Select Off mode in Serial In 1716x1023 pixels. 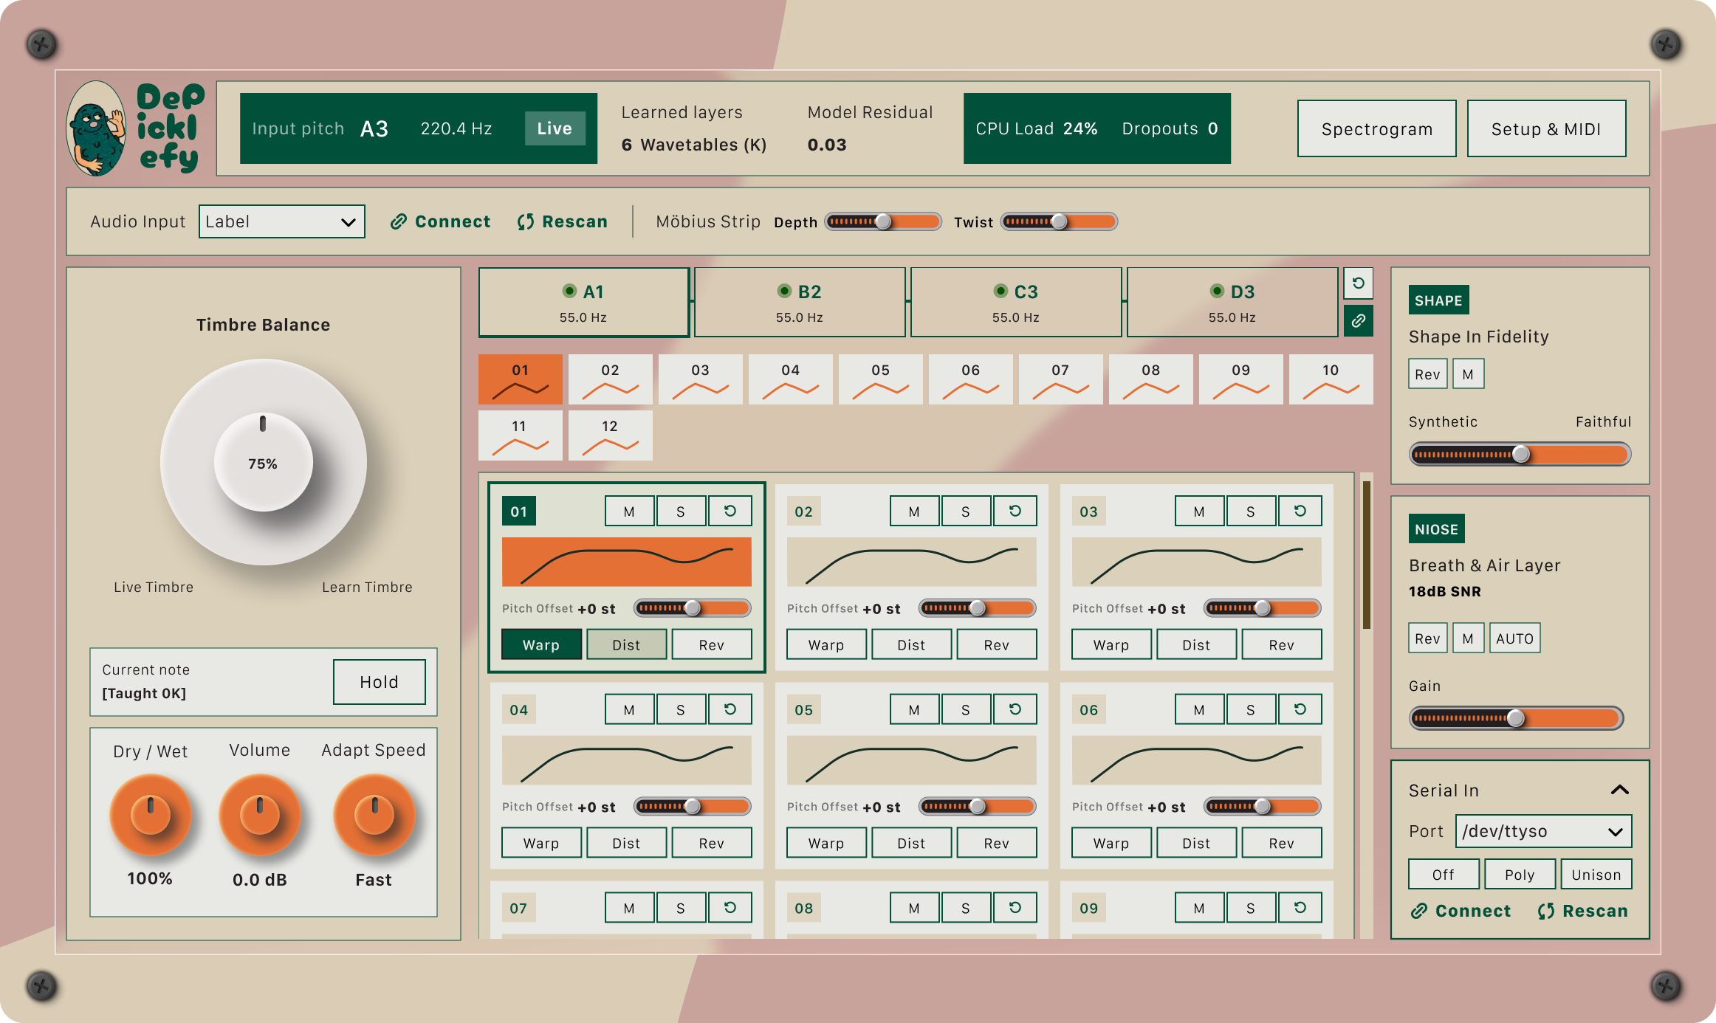click(1444, 875)
